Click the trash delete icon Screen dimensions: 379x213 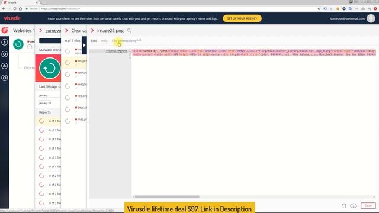[x=344, y=206]
